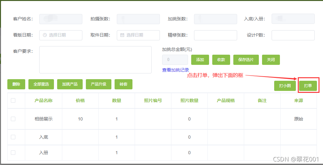The height and width of the screenshot is (165, 323).
Task: Click the 收款 button
Action: click(221, 60)
